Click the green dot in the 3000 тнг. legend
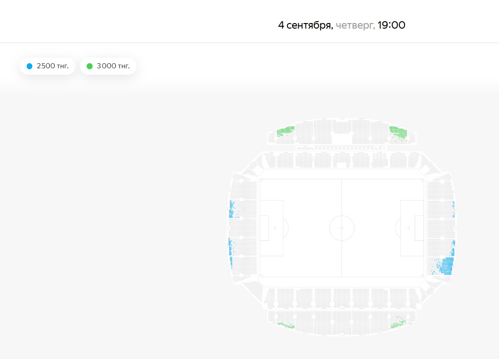The image size is (499, 359). (90, 66)
